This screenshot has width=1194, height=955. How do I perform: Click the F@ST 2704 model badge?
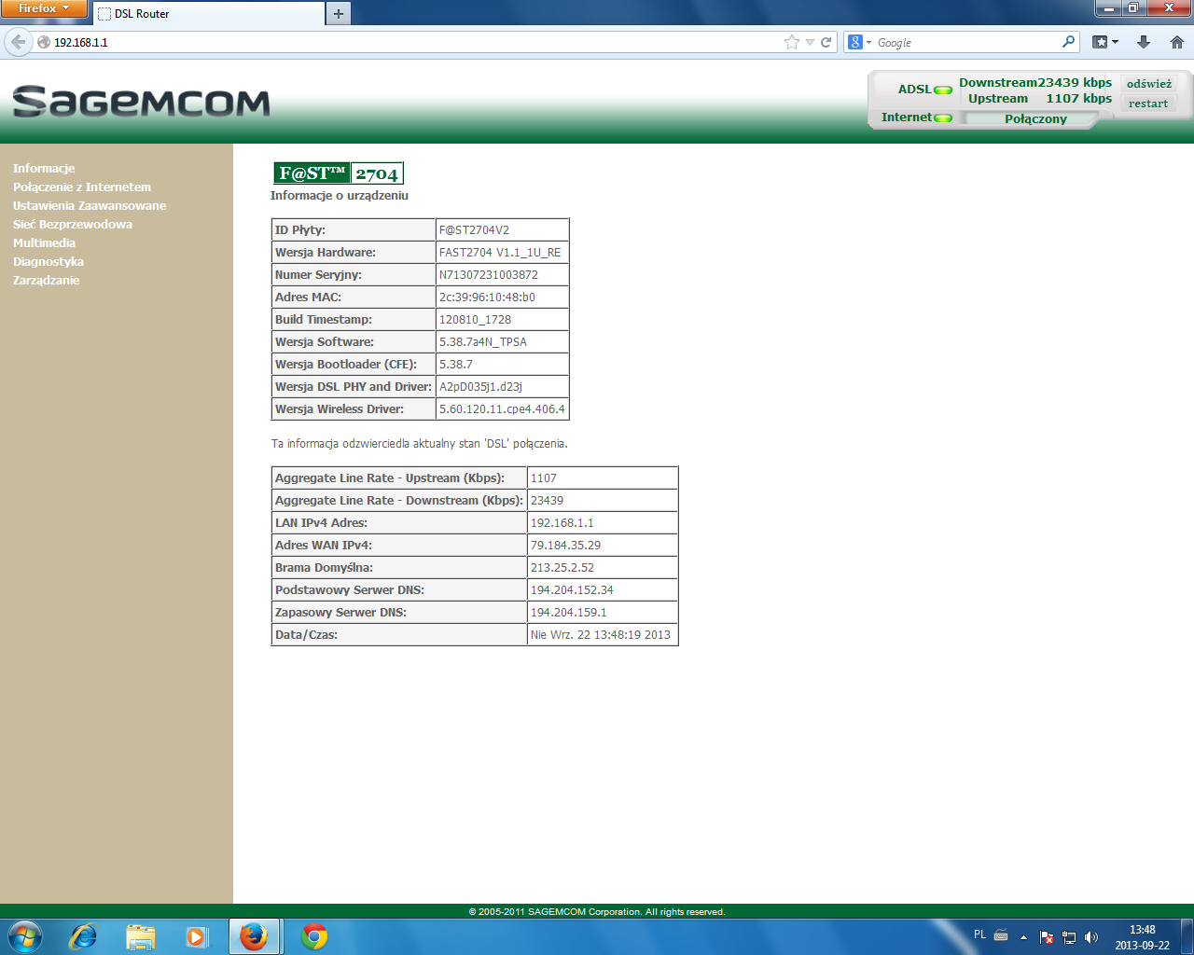[339, 173]
